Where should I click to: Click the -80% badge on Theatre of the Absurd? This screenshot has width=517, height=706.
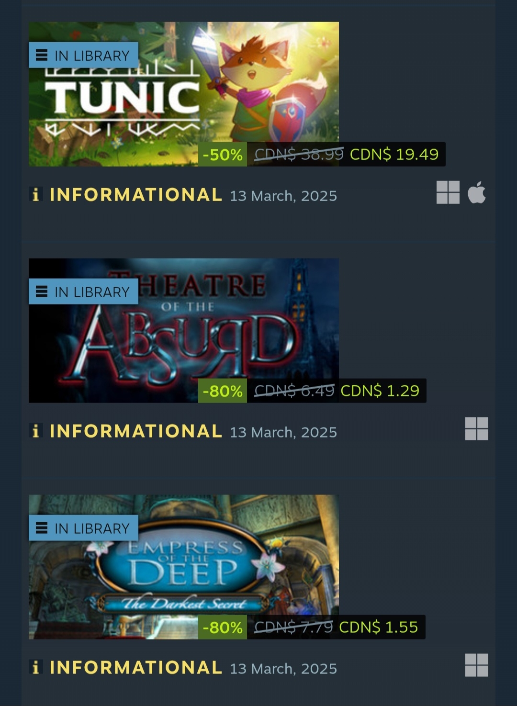pos(223,391)
